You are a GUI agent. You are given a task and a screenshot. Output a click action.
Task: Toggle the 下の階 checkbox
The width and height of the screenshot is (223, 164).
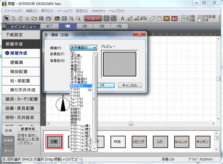click(183, 20)
